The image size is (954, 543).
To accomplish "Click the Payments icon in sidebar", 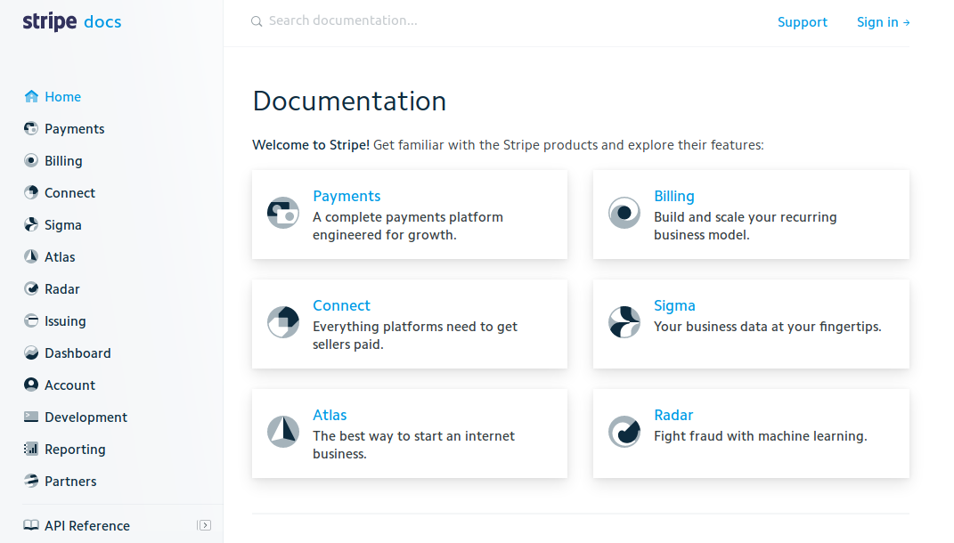I will 31,128.
